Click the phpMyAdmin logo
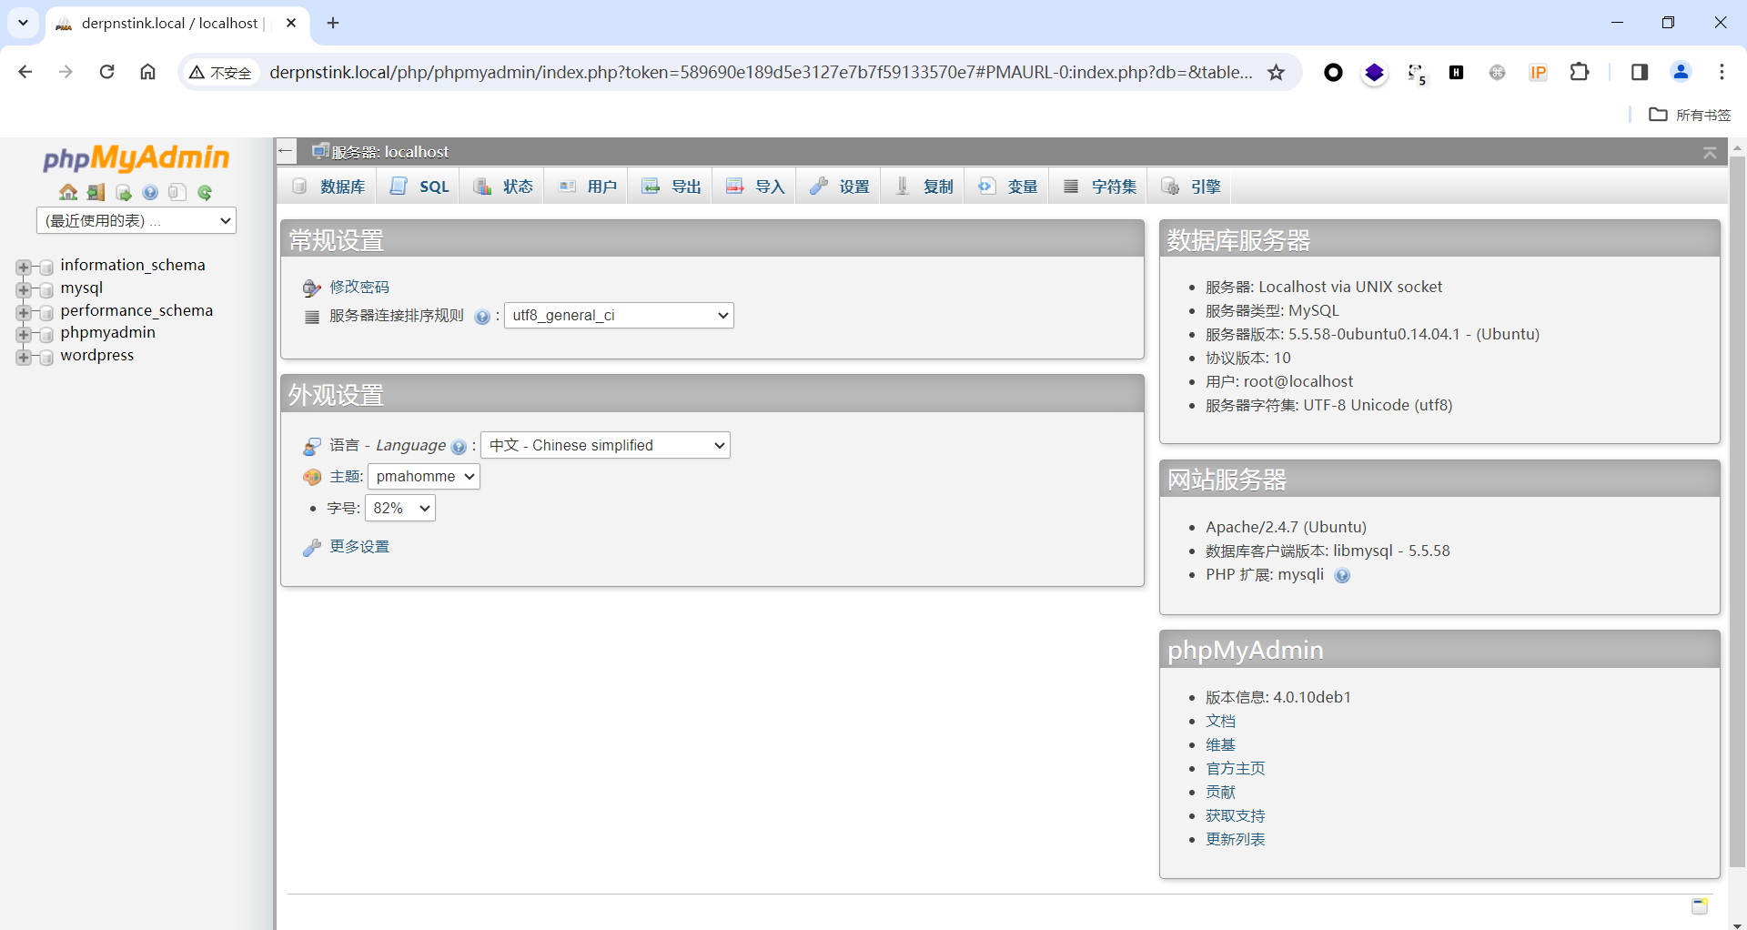 pyautogui.click(x=136, y=157)
